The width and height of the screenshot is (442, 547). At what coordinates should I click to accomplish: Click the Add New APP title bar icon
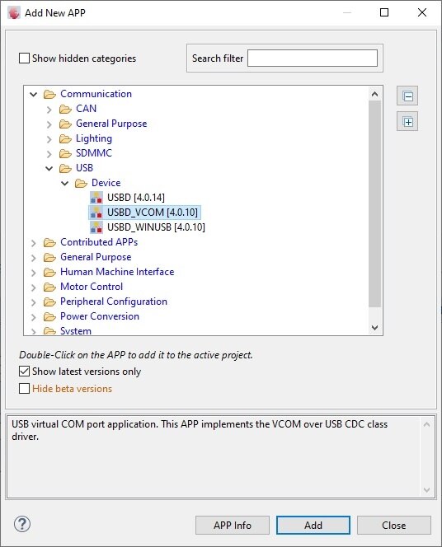[x=14, y=13]
